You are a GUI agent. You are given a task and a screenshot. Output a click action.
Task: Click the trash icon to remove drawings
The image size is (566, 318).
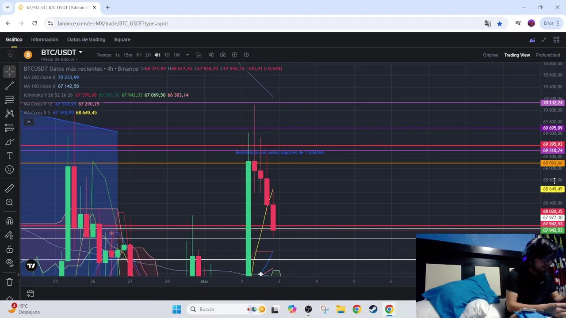pyautogui.click(x=9, y=282)
